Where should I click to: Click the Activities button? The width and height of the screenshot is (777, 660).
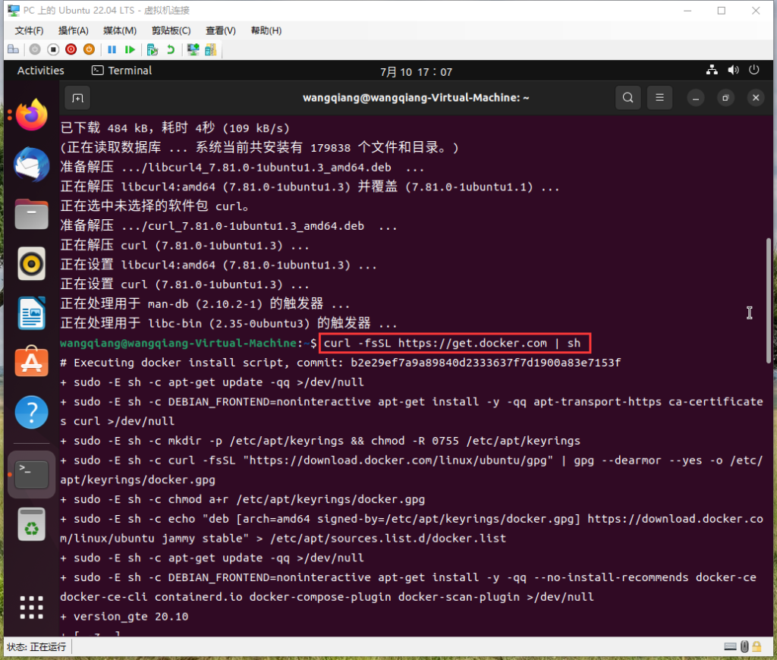tap(41, 70)
